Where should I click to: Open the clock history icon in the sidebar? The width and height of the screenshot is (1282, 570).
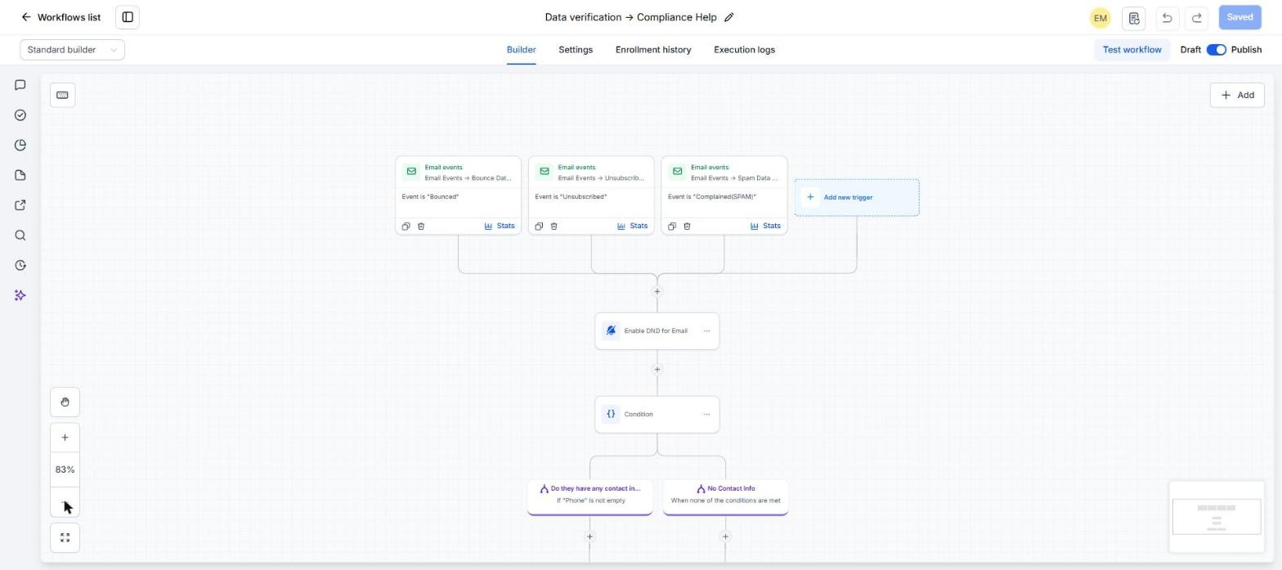tap(20, 265)
